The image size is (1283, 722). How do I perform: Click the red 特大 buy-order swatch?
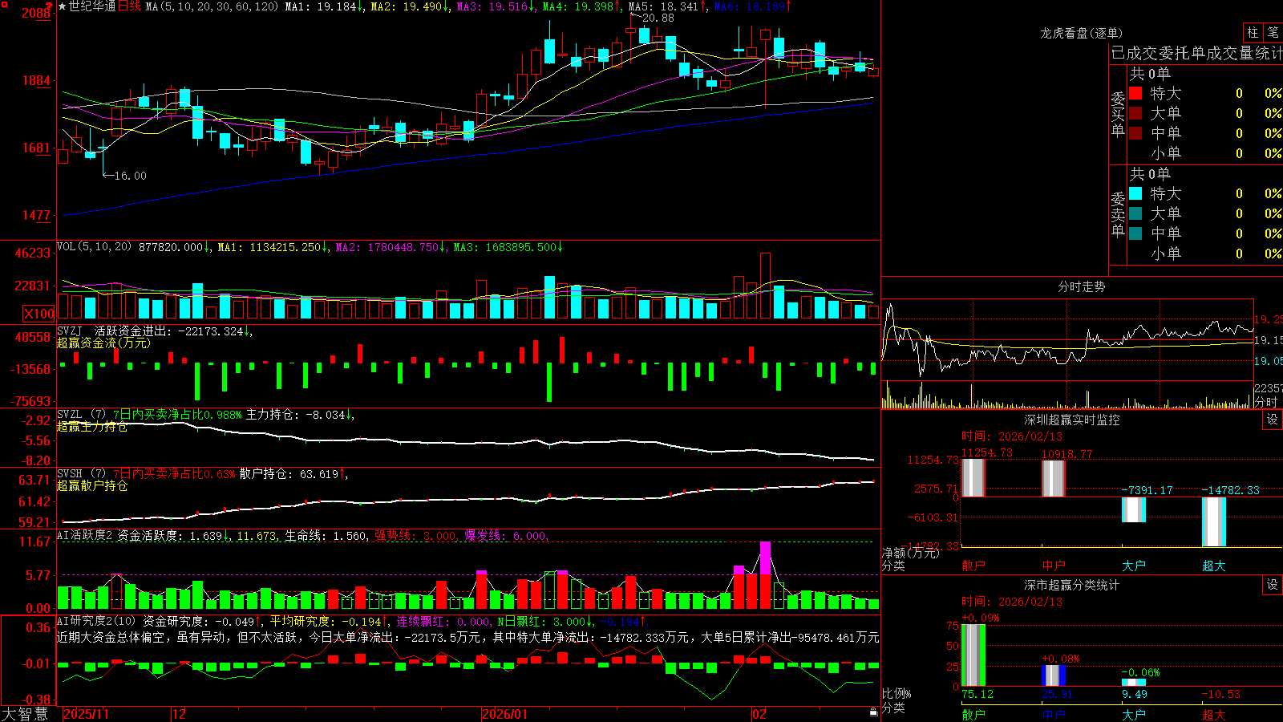pyautogui.click(x=1135, y=93)
